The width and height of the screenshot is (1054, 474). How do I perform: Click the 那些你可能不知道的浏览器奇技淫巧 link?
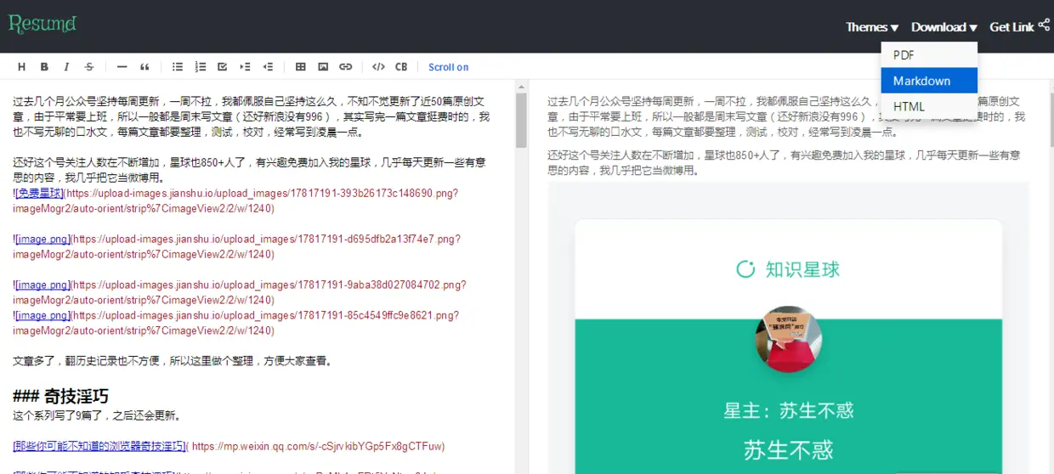pyautogui.click(x=99, y=446)
